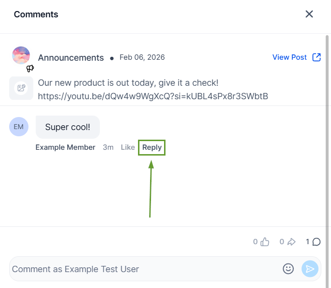The image size is (331, 288).
Task: Click the Example Member author name
Action: 65,147
